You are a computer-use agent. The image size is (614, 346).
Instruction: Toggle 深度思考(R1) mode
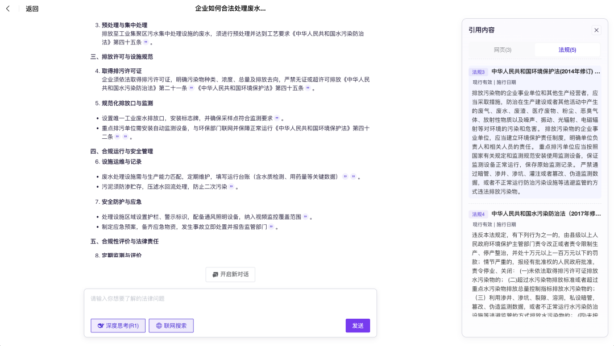pos(118,326)
